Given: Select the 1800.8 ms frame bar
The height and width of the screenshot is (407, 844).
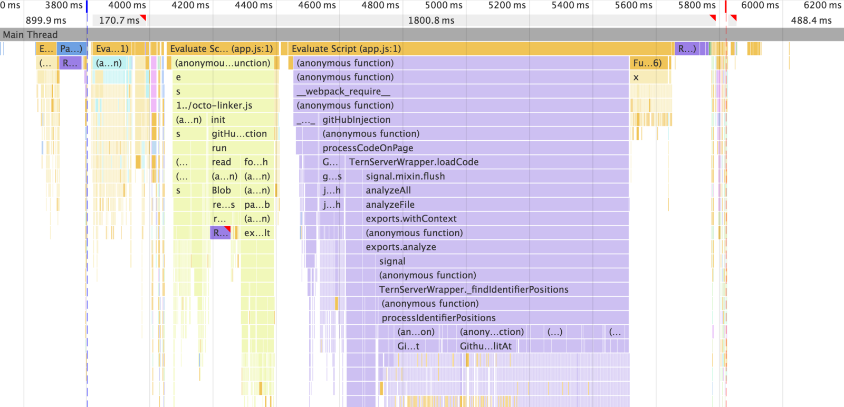Looking at the screenshot, I should 431,21.
